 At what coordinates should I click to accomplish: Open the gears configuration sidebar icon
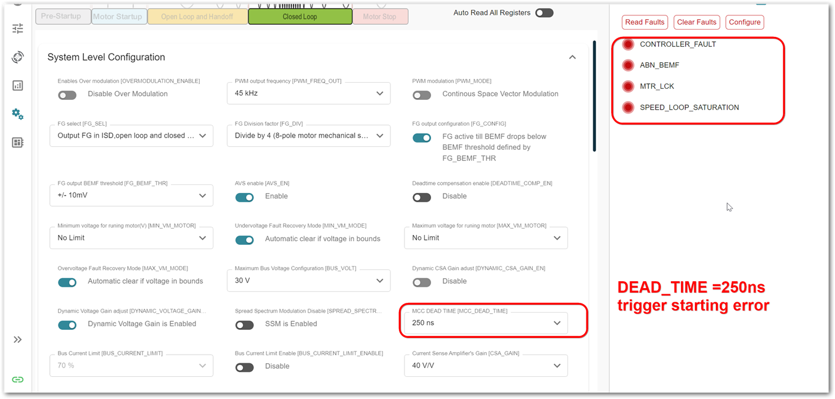18,114
